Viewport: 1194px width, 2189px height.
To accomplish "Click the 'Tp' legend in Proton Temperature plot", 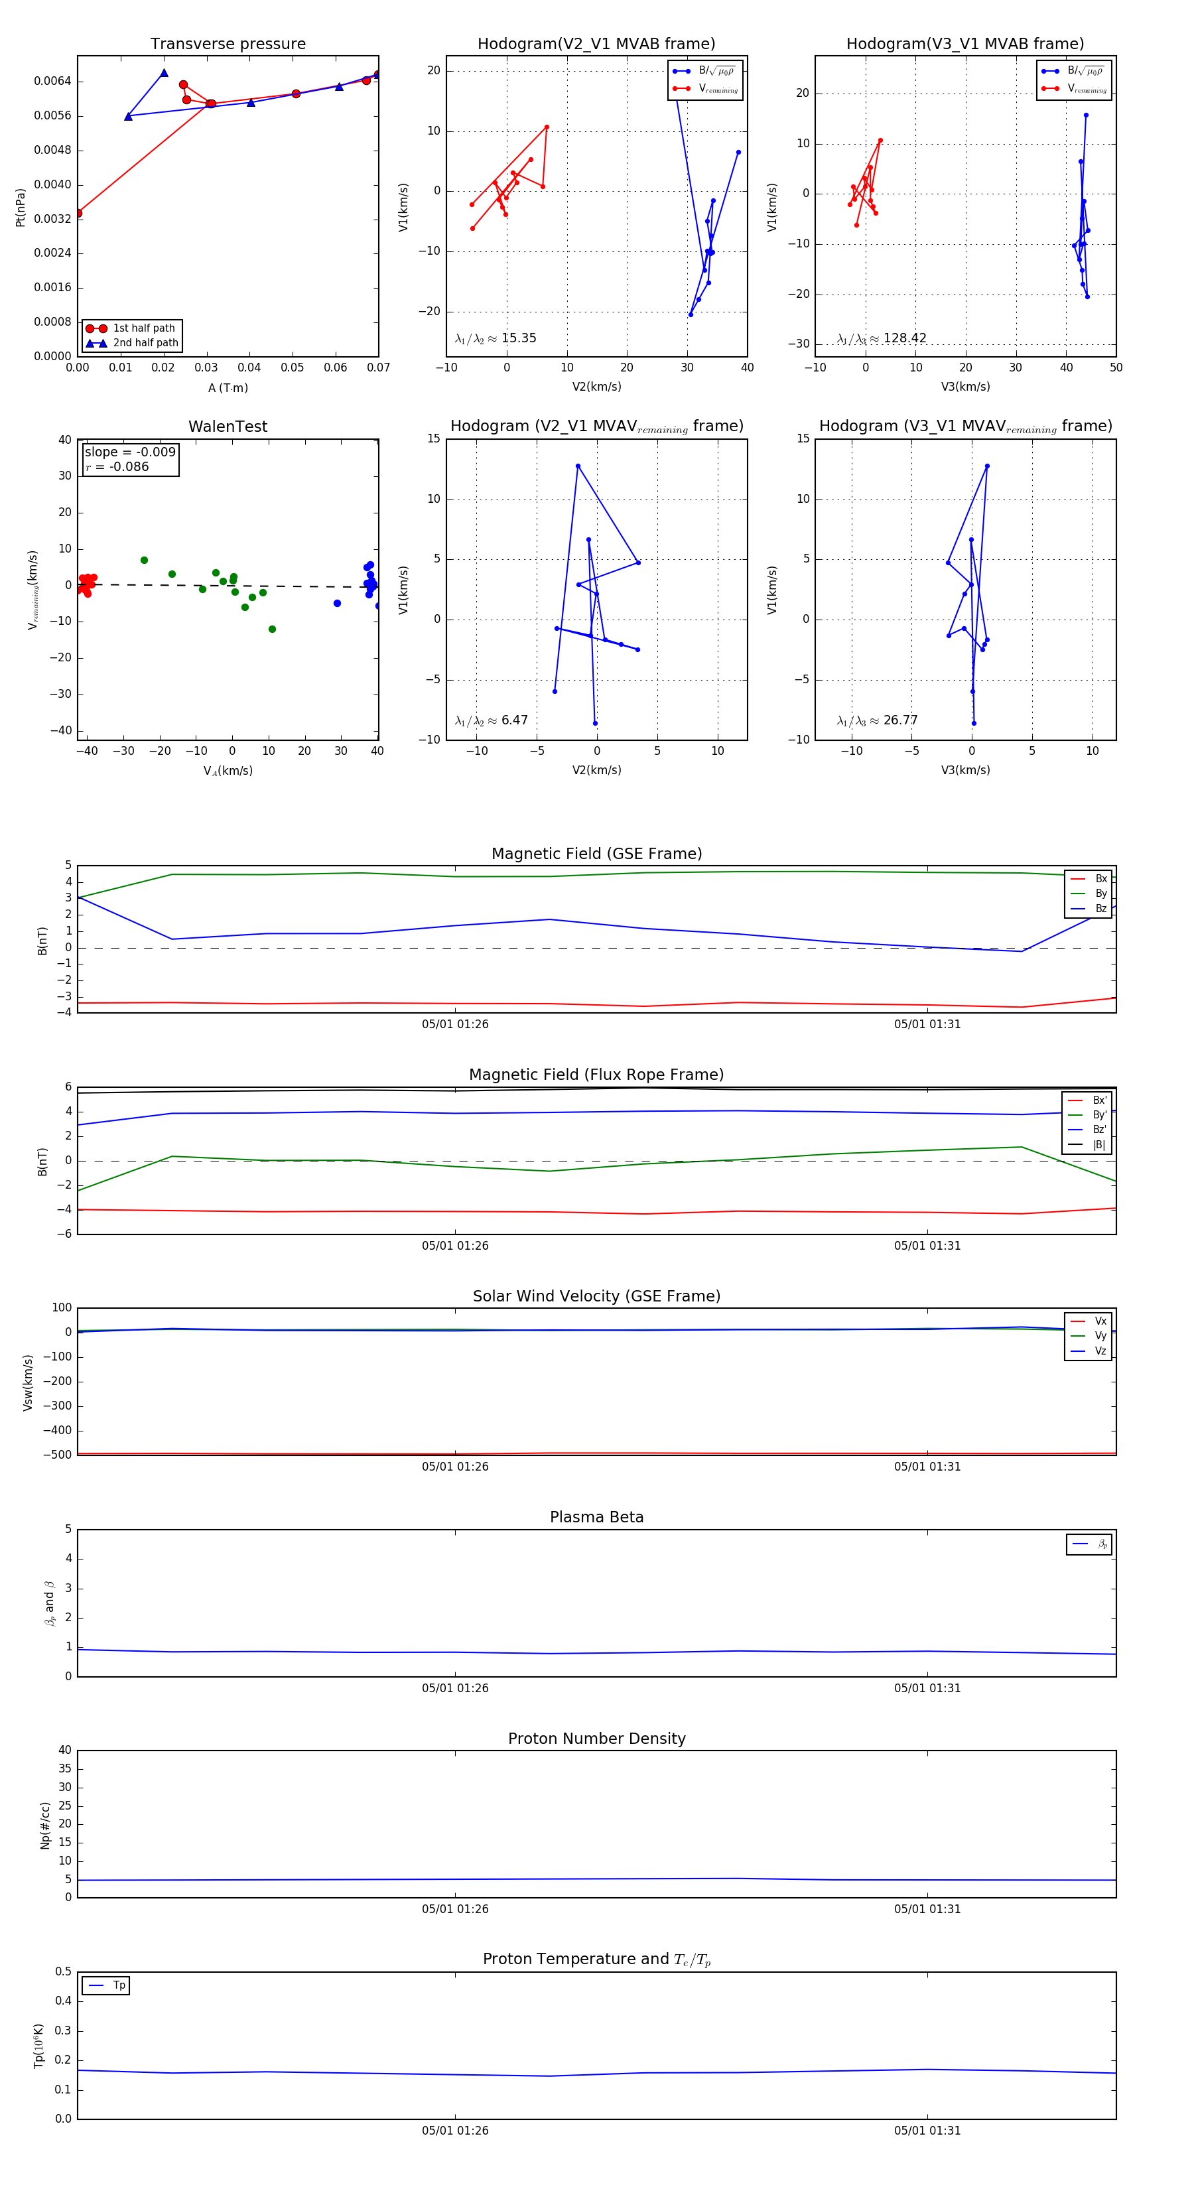I will 106,1986.
